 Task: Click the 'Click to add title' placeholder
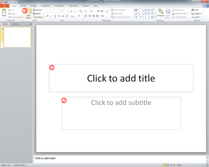pos(121,78)
